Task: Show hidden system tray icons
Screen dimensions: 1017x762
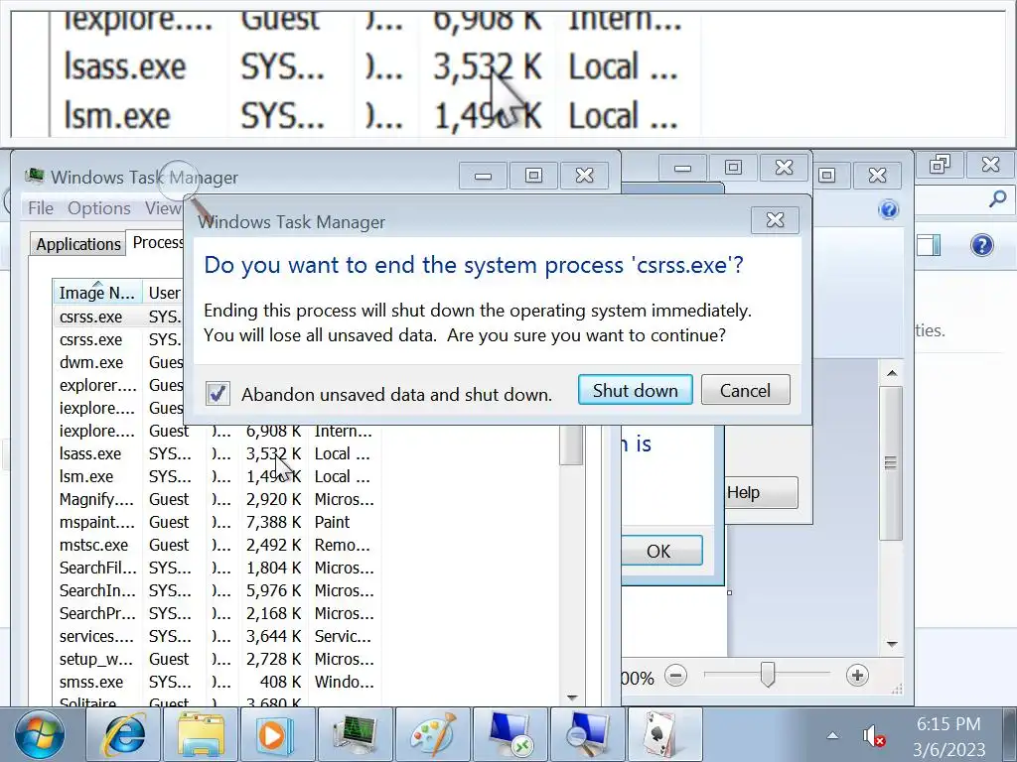Action: pos(833,735)
